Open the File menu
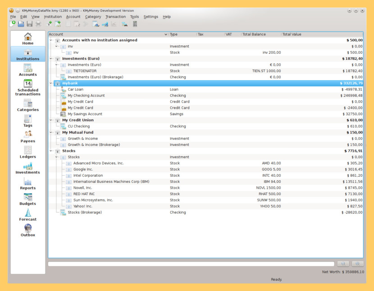Screen dimensions: 374x291 [x=13, y=17]
